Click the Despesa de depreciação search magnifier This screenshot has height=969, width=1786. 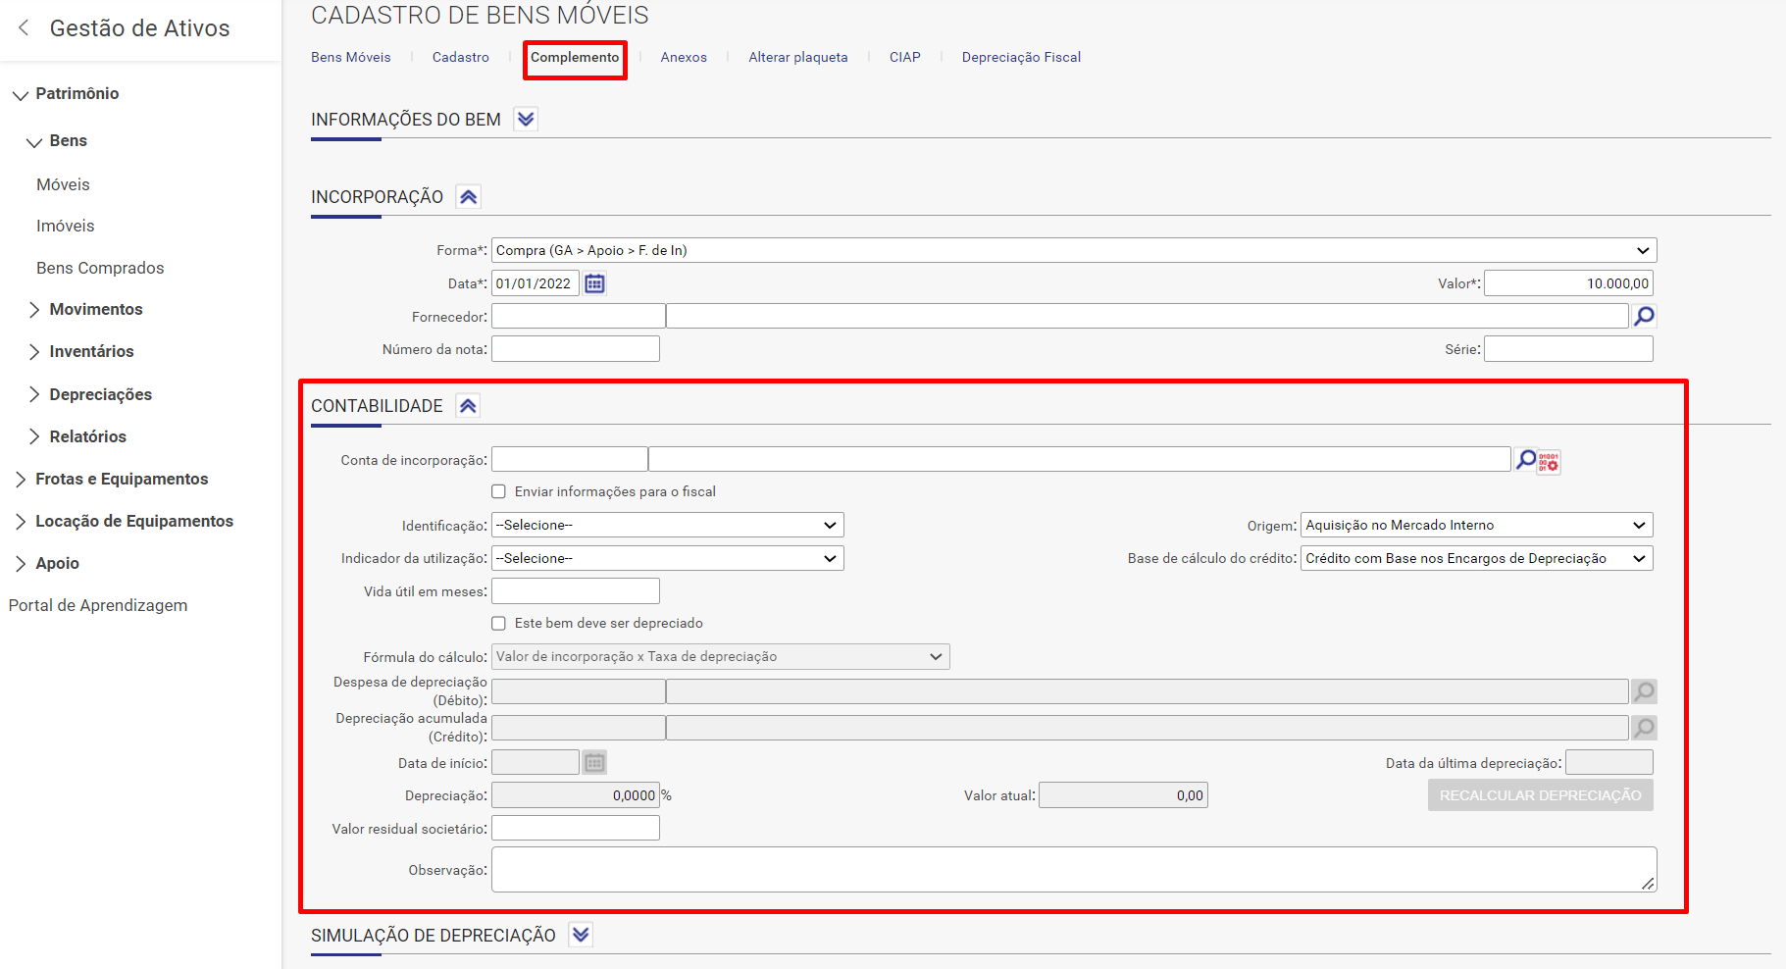(1644, 691)
